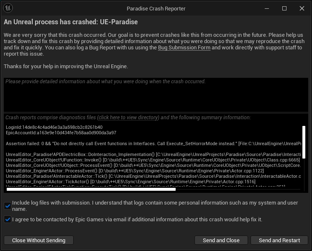
Task: Click the crash description text box
Action: (x=156, y=95)
